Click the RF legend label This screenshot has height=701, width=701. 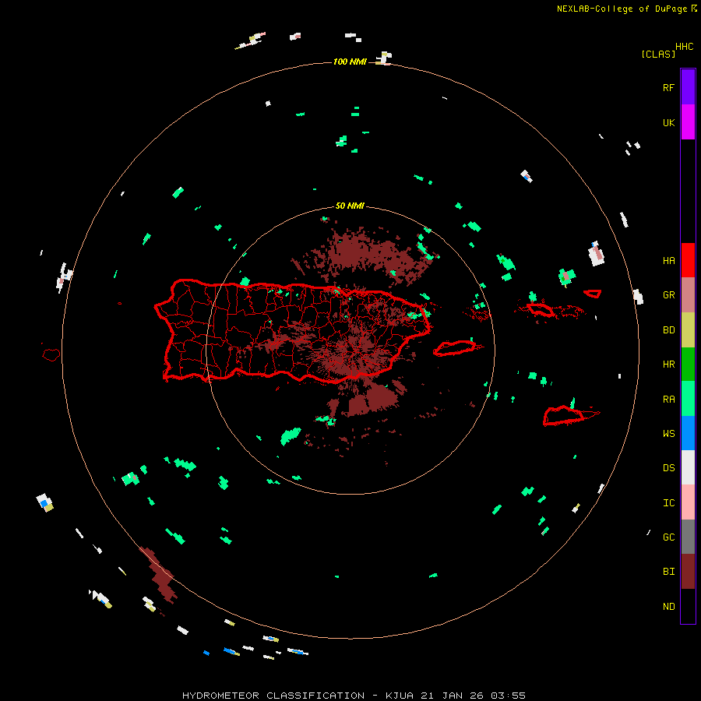668,87
